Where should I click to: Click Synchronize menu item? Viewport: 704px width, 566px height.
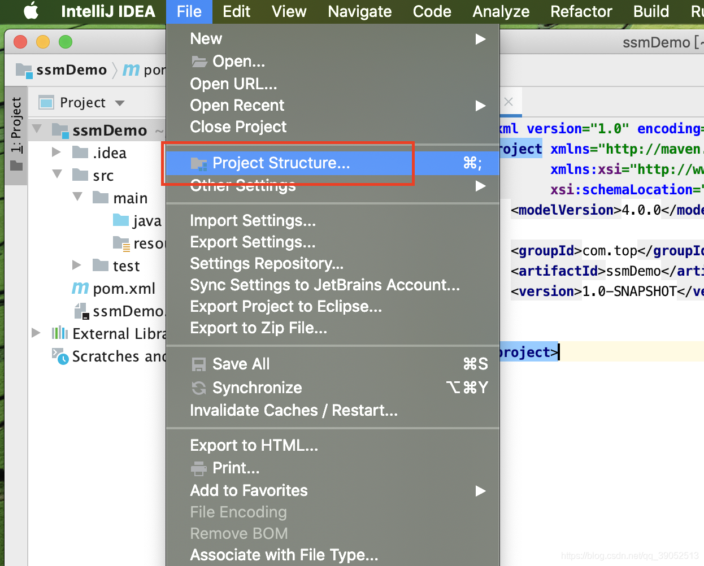tap(333, 388)
